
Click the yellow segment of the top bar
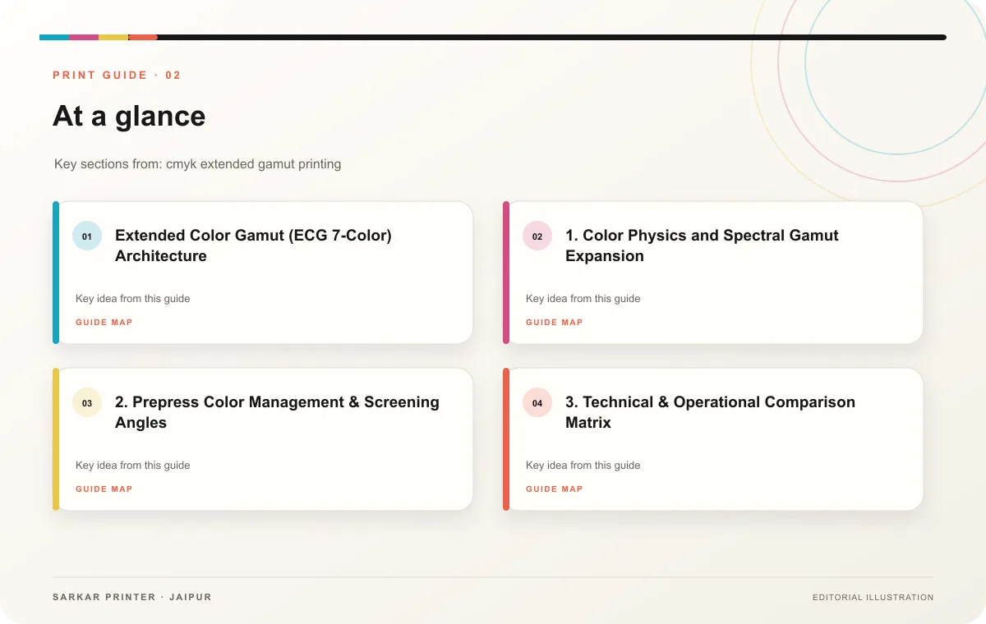pos(113,37)
